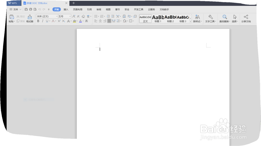Expand the quick access toolbar customize arrow
261x146 pixels.
tap(49, 9)
